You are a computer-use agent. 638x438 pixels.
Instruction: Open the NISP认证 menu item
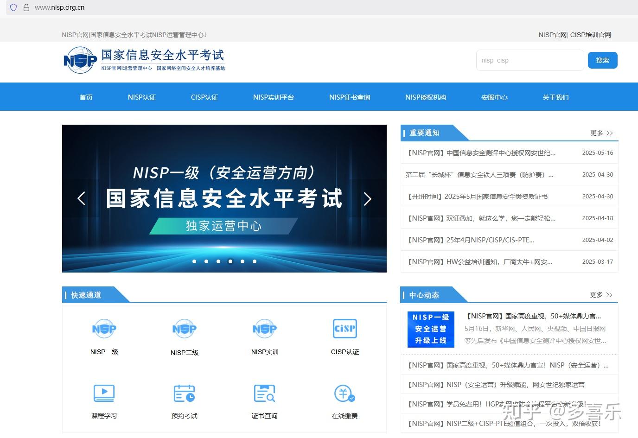(x=142, y=97)
